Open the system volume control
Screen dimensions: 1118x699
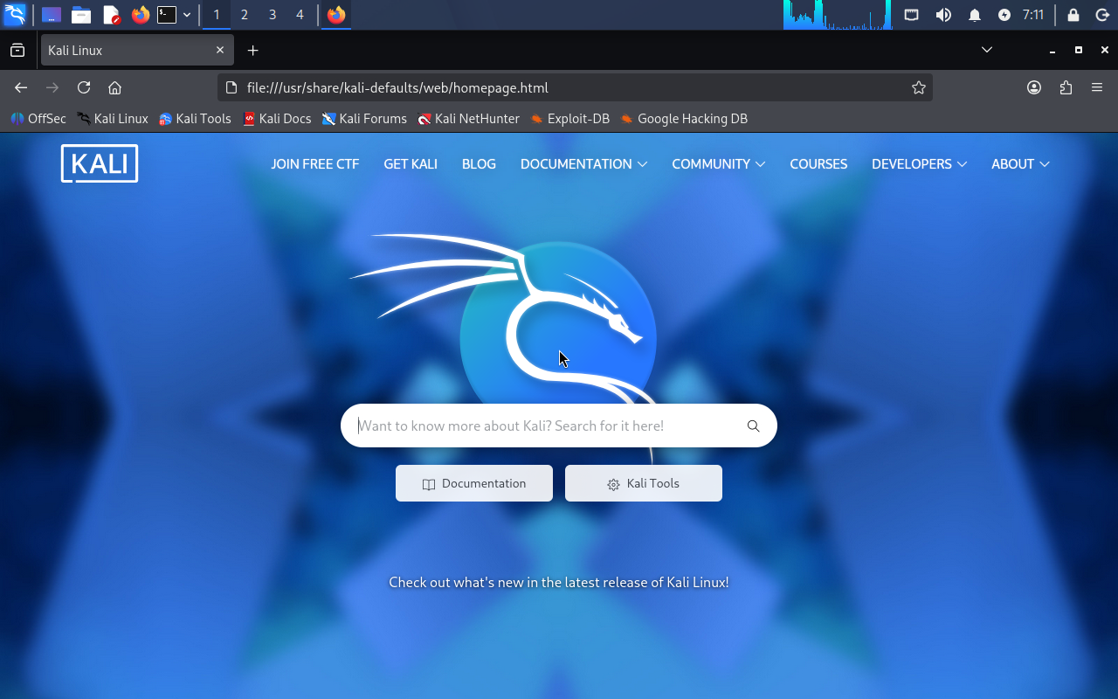[x=943, y=15]
